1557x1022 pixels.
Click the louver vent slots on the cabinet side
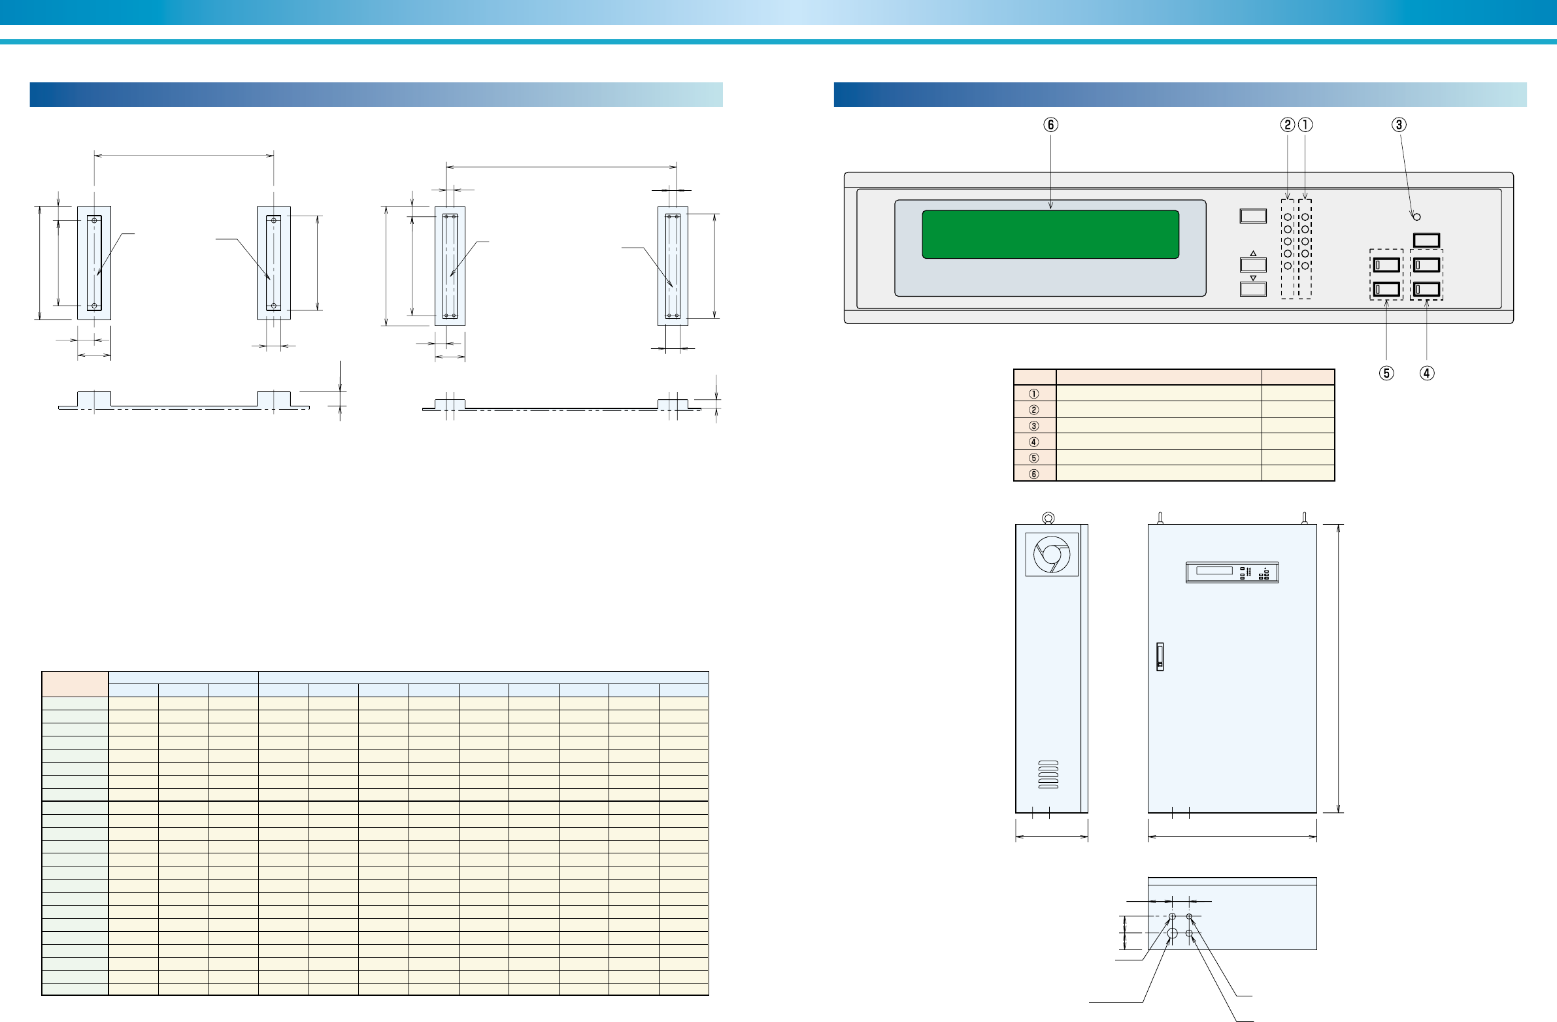[1048, 774]
